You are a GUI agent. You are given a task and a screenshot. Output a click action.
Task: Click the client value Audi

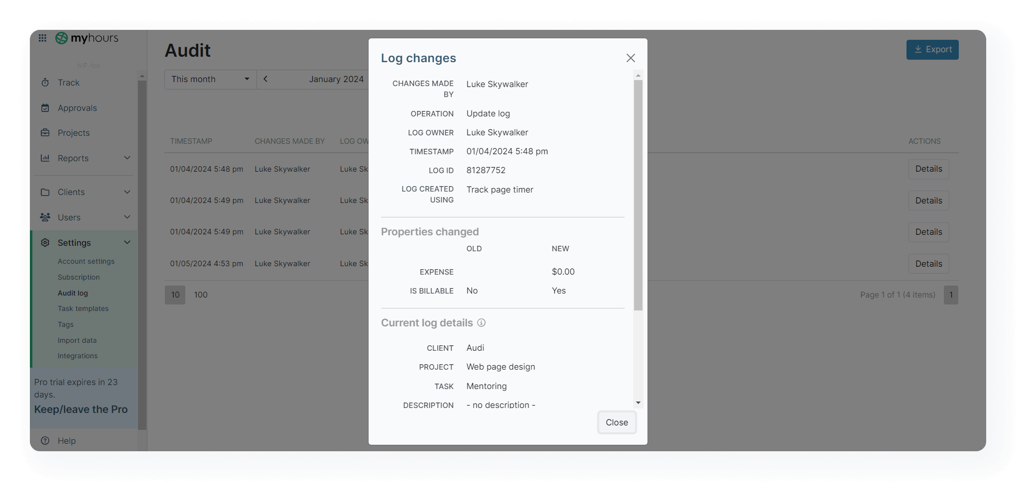pyautogui.click(x=475, y=348)
